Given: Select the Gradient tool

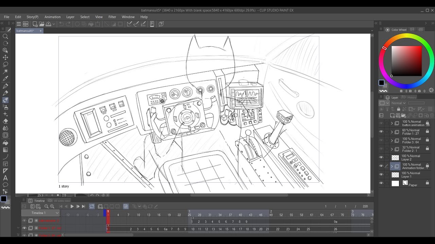Looking at the screenshot, I should (x=5, y=149).
